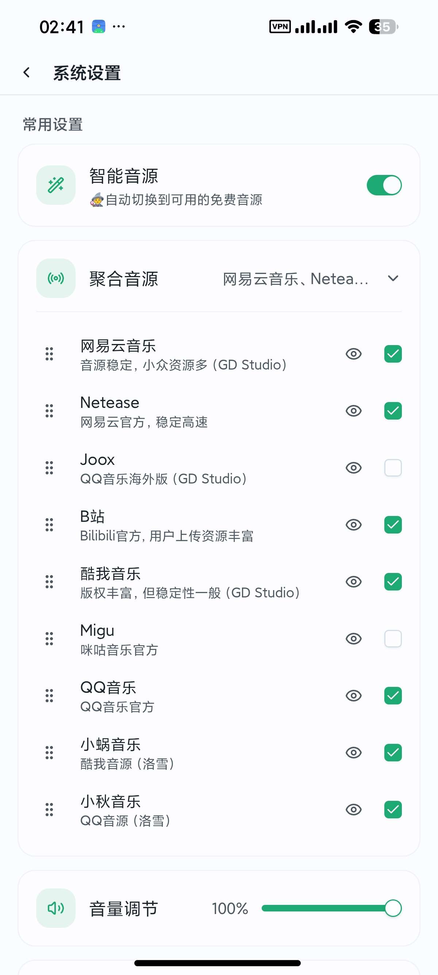Enable the Migu source checkbox
This screenshot has height=975, width=438.
393,639
